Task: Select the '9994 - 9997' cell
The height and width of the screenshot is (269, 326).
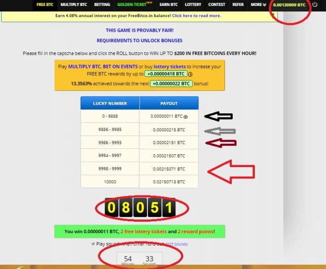Action: pos(110,156)
